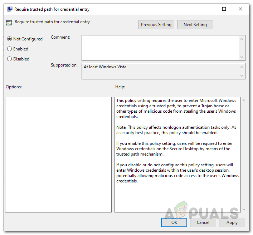Click the Supported on scroll down arrow
The height and width of the screenshot is (235, 253).
click(x=242, y=75)
